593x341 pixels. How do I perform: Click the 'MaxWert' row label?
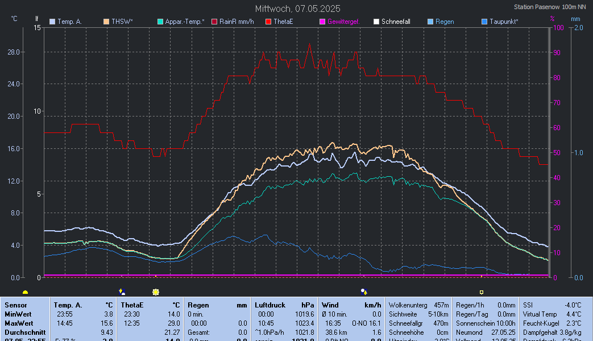tap(19, 323)
